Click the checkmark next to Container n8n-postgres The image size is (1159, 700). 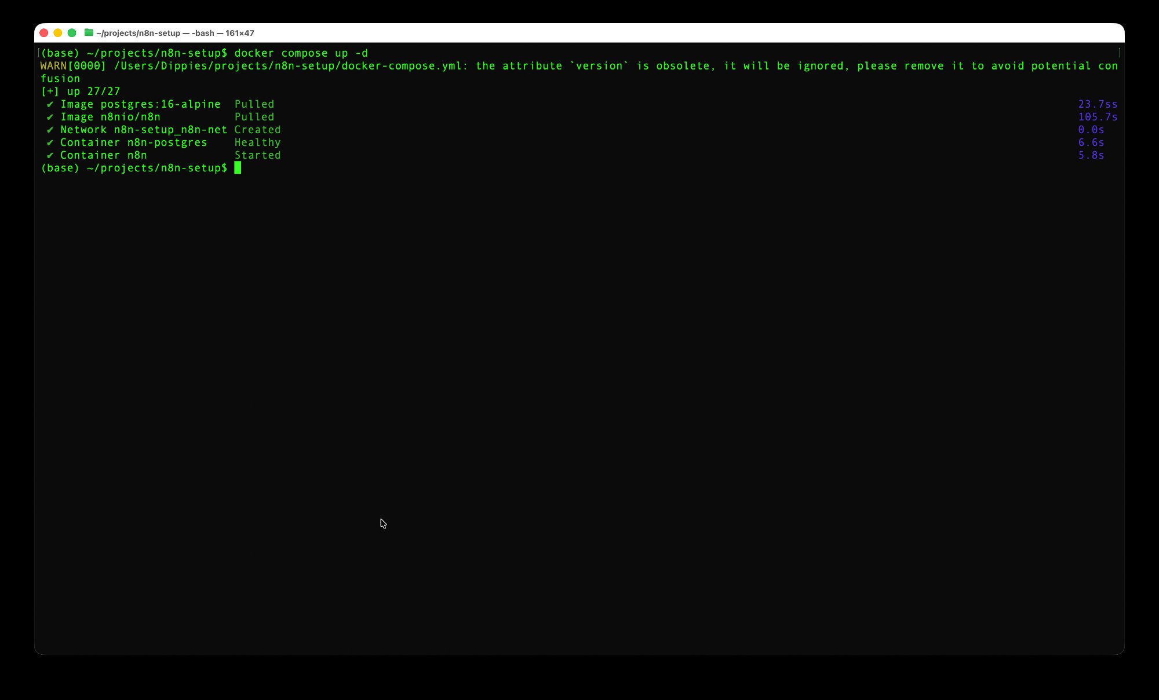click(x=51, y=142)
